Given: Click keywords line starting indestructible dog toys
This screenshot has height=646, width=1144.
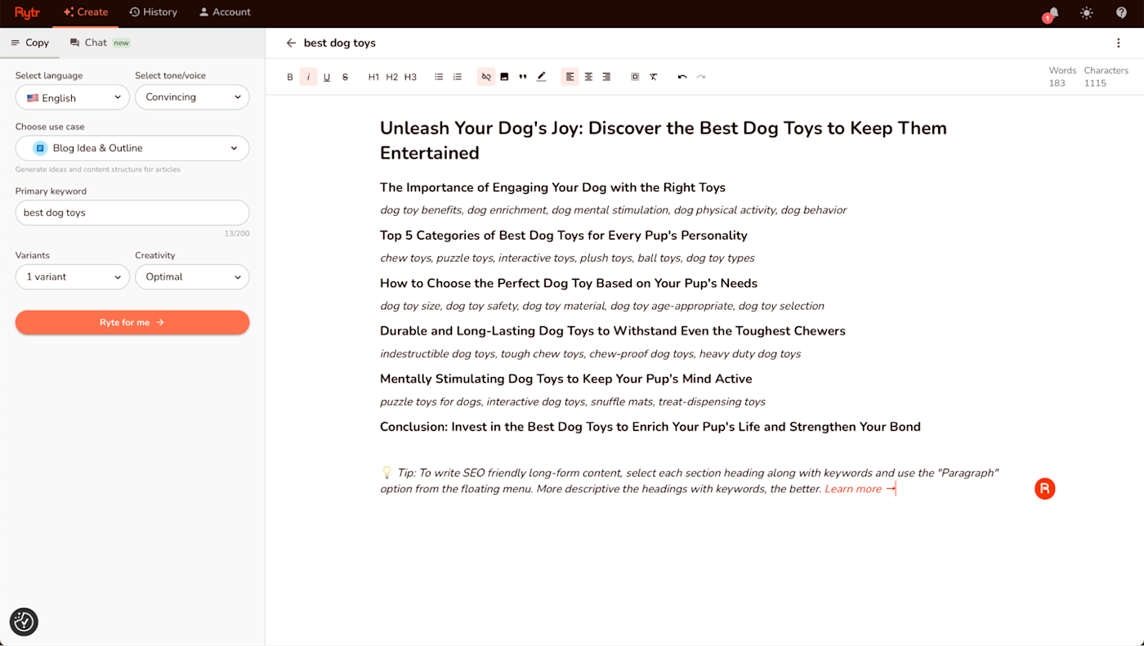Looking at the screenshot, I should tap(590, 354).
